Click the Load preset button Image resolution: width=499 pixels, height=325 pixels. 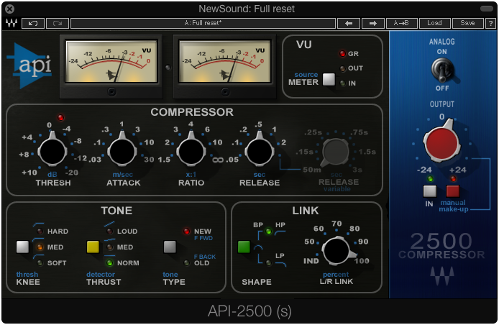click(434, 23)
